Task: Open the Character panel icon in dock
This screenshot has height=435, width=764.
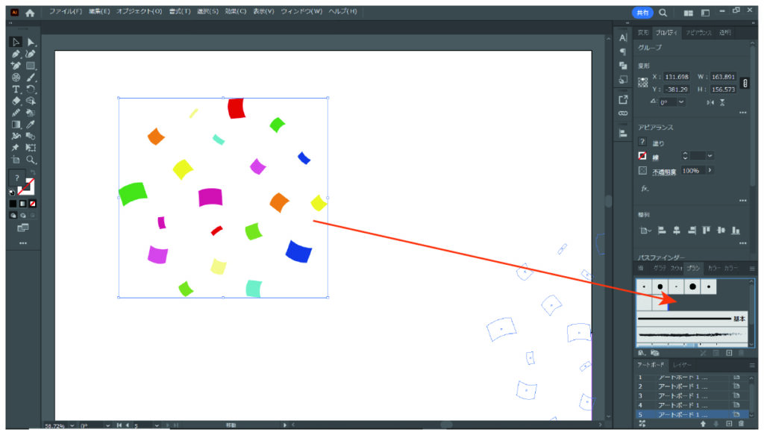Action: (623, 37)
